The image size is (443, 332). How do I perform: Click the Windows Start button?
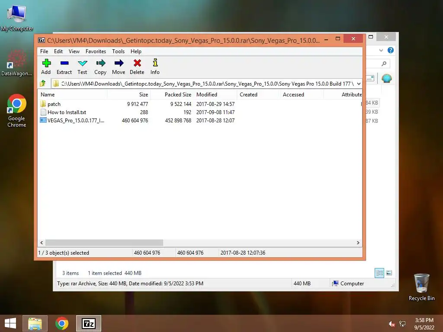(x=10, y=323)
